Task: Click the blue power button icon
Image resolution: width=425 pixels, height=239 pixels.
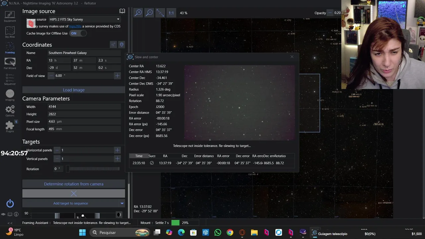Action: [10, 203]
